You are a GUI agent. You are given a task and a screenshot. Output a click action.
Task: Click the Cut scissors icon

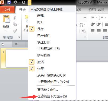point(15,18)
